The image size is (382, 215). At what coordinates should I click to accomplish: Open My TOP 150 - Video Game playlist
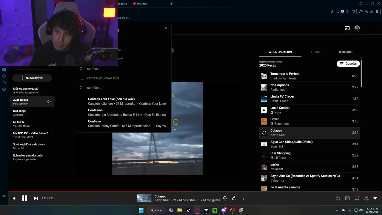[32, 135]
